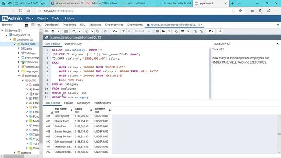The image size is (281, 158).
Task: Open the Edit pencil dropdown
Action: pos(114,31)
